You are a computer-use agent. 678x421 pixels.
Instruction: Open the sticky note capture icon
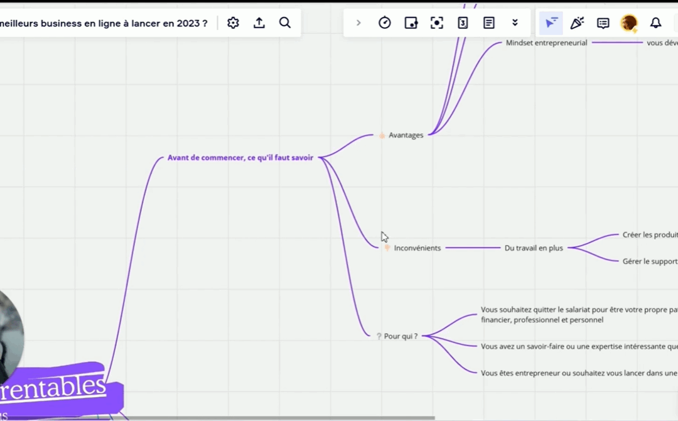click(x=411, y=23)
